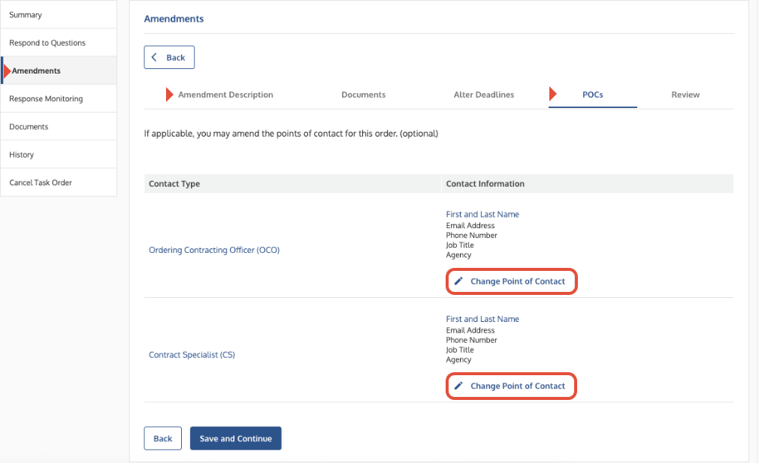
Task: Select the POCs step tab
Action: point(592,95)
